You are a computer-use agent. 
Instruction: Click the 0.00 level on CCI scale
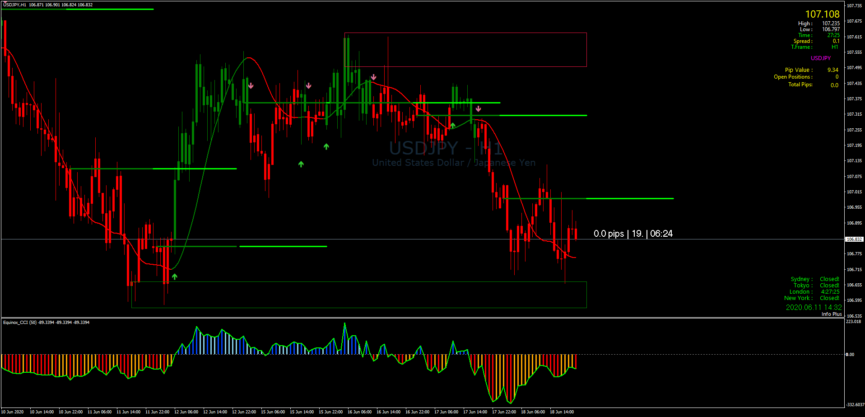click(850, 355)
